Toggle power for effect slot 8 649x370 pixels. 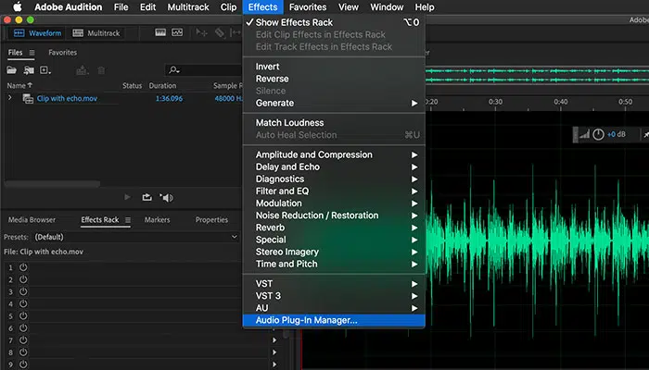click(23, 352)
